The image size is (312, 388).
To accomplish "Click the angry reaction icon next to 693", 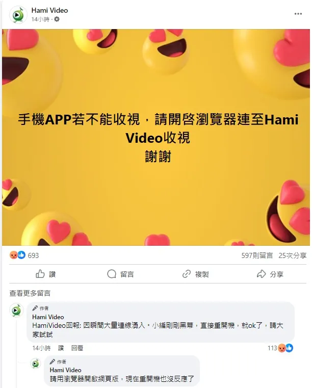I will [x=13, y=255].
